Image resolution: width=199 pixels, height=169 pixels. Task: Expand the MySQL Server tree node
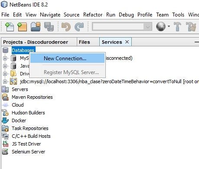(5, 58)
